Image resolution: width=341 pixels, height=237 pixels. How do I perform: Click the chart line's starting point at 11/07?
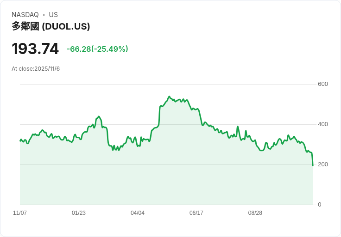20,141
